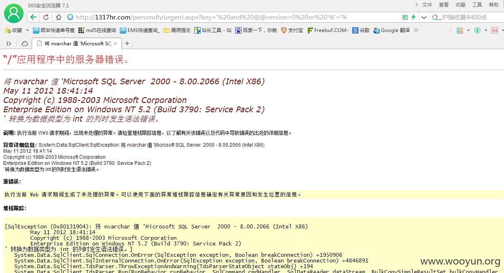Screen dimensions: 504x273
Task: Close the nvarchar Microsoft SQL tab
Action: pos(115,43)
